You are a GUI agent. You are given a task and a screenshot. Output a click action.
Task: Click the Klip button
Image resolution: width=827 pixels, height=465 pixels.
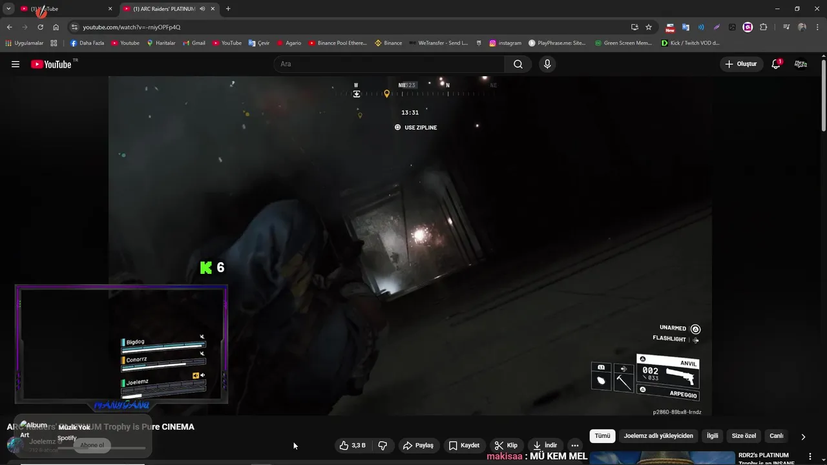[x=506, y=445]
